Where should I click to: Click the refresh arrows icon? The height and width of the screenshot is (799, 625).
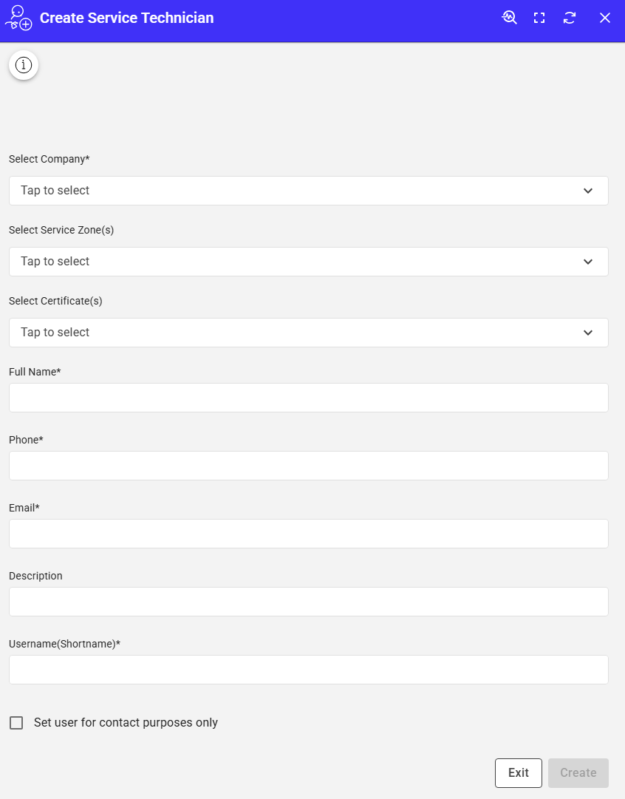569,18
